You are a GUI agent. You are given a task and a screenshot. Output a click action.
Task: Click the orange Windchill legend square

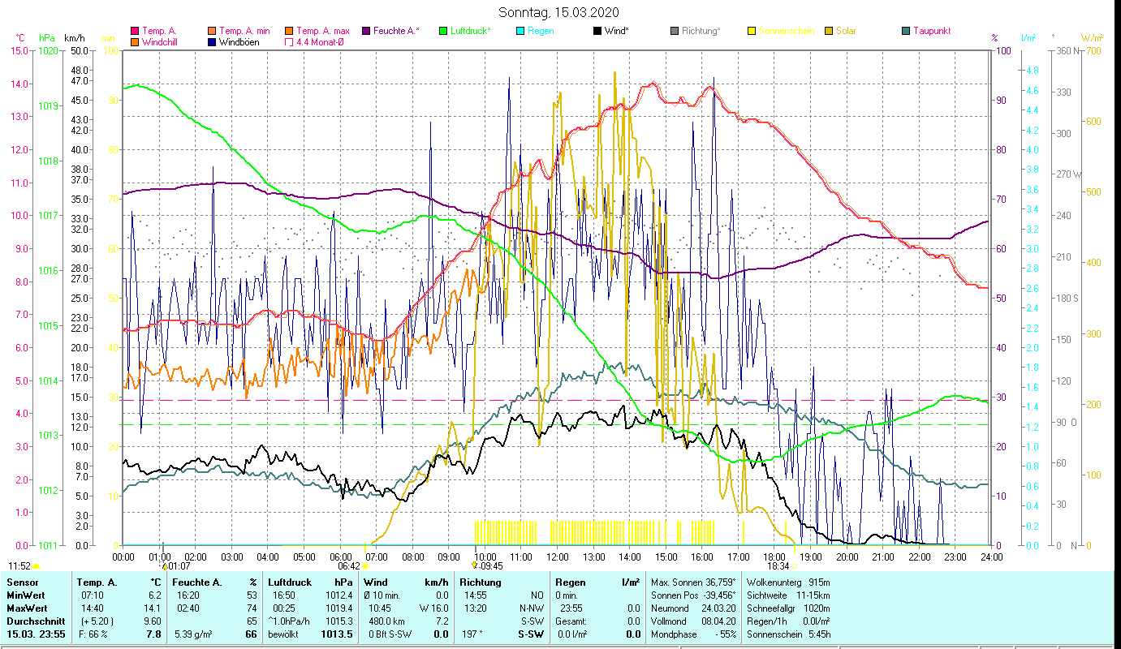point(135,42)
